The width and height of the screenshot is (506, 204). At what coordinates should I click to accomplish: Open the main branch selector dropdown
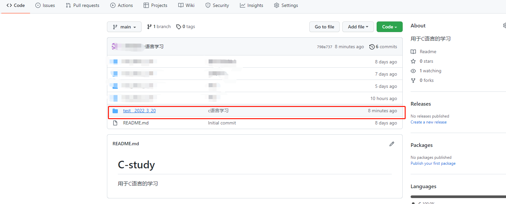tap(124, 26)
